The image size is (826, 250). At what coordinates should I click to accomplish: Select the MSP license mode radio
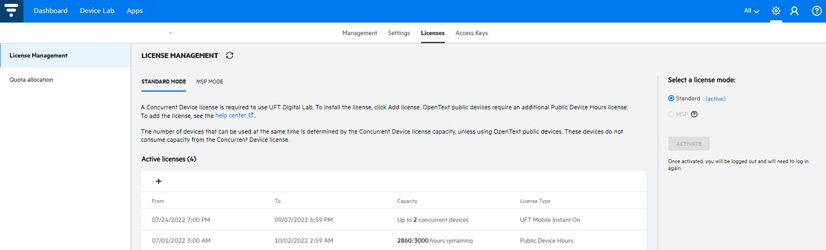672,114
